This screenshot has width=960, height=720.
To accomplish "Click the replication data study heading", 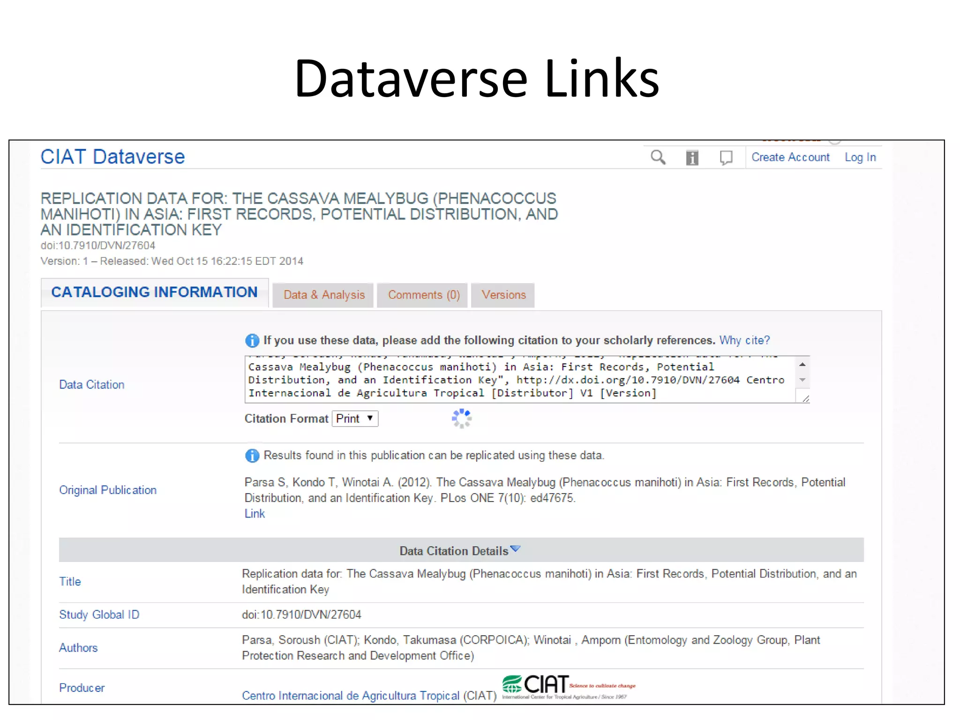I will pos(299,214).
